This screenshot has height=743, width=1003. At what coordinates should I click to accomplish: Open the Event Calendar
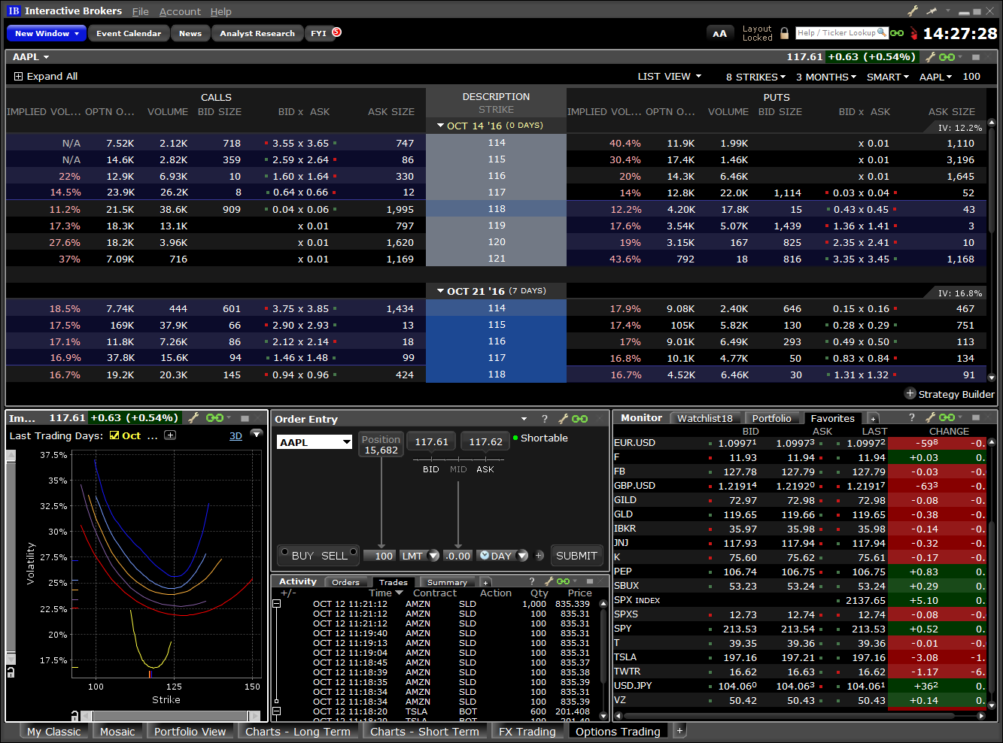(128, 32)
